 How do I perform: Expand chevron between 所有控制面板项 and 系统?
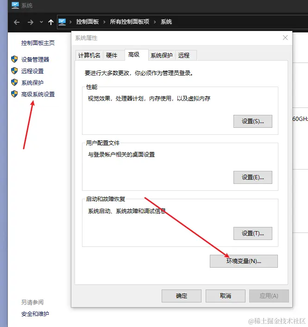pyautogui.click(x=155, y=22)
